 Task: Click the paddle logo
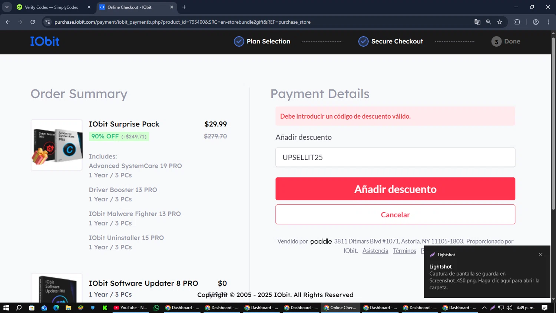coord(321,241)
